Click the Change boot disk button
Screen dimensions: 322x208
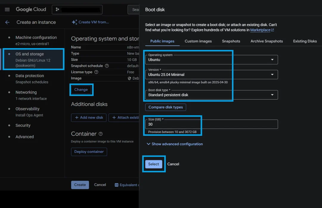click(81, 90)
